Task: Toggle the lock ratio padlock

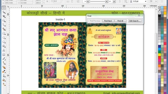Action: point(47,1)
